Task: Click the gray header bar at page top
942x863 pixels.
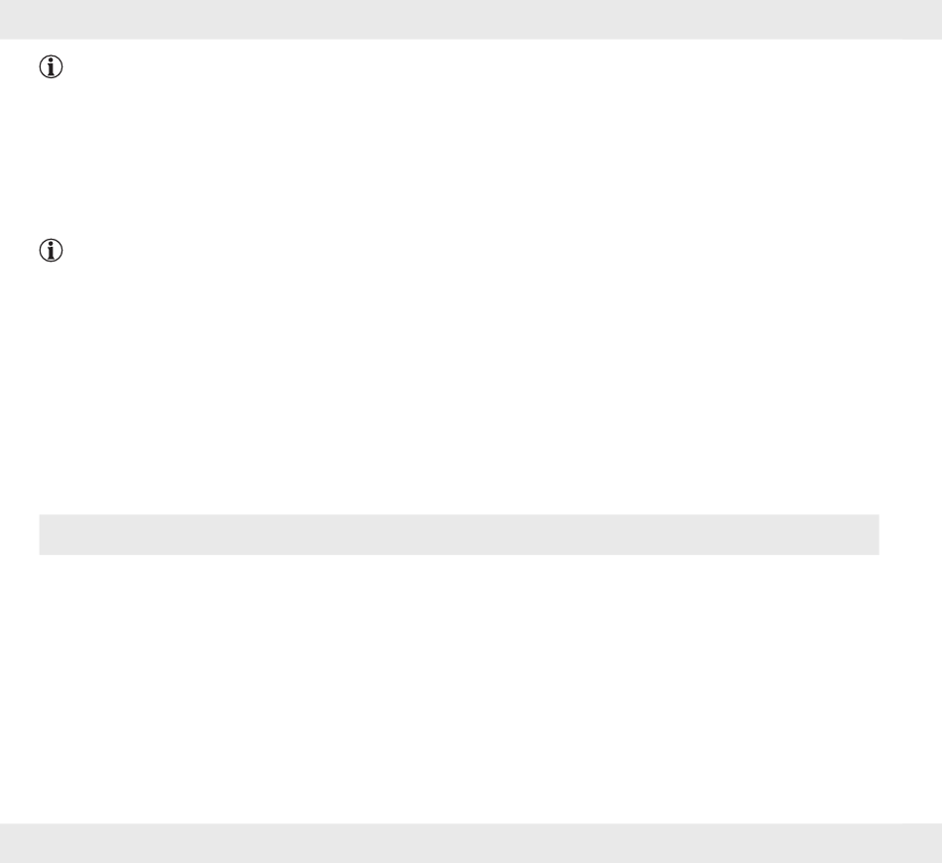Action: 471,19
